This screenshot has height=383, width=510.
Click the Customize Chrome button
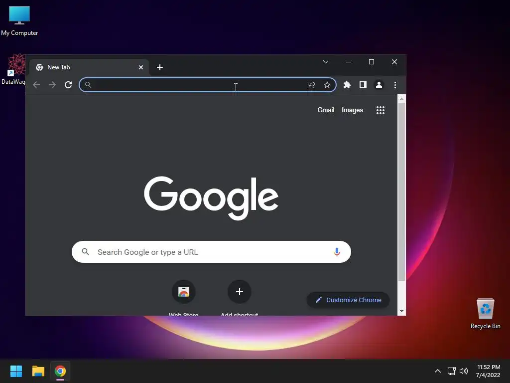[348, 300]
